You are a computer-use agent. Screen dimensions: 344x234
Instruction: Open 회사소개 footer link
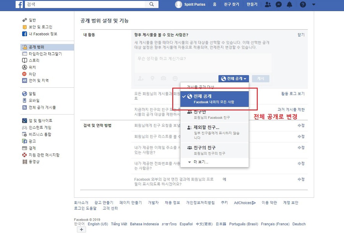[81, 203]
